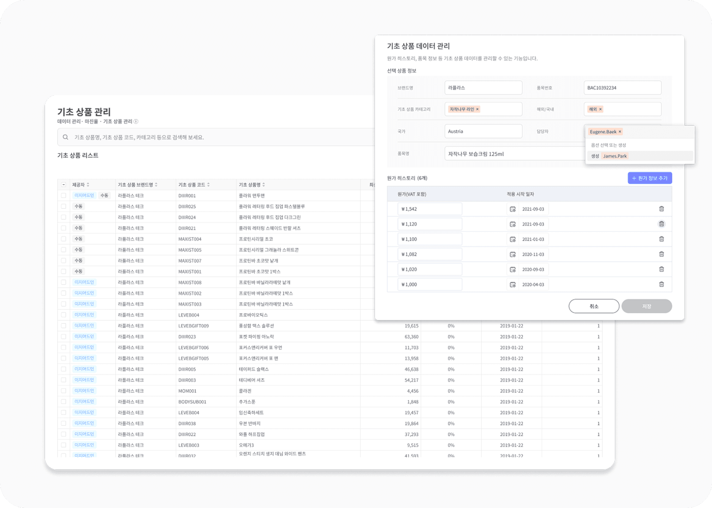Click the product name 프로바이오틱스
712x508 pixels.
pyautogui.click(x=253, y=315)
